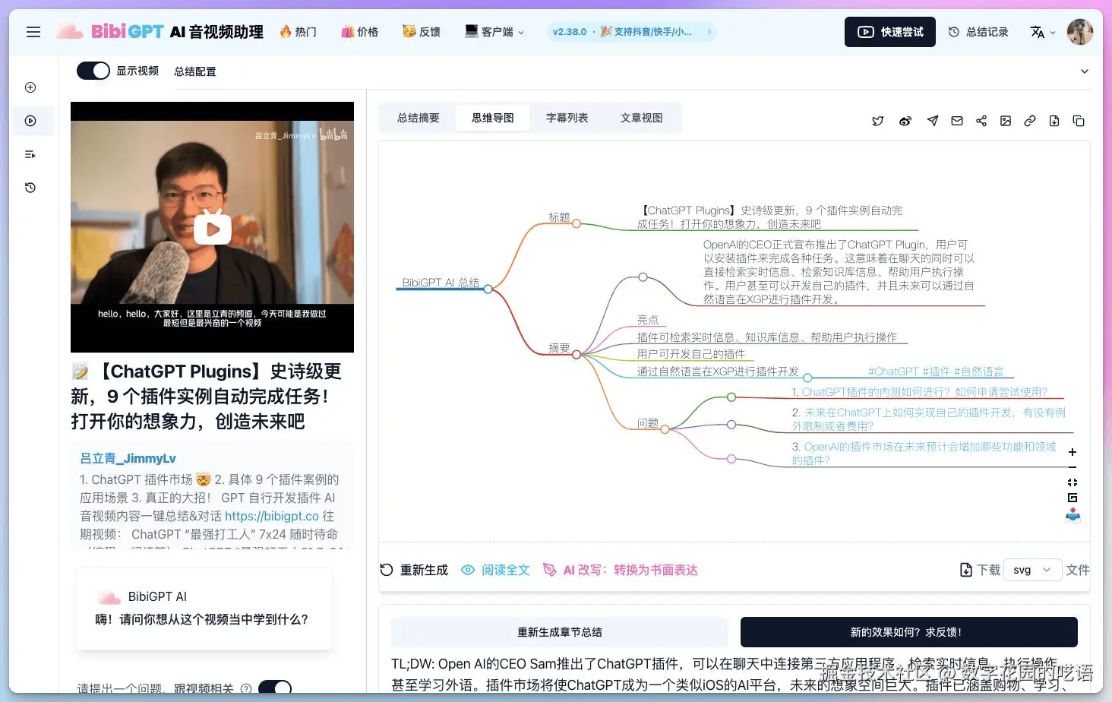The image size is (1112, 702).
Task: Open the language translate dropdown
Action: [x=1042, y=32]
